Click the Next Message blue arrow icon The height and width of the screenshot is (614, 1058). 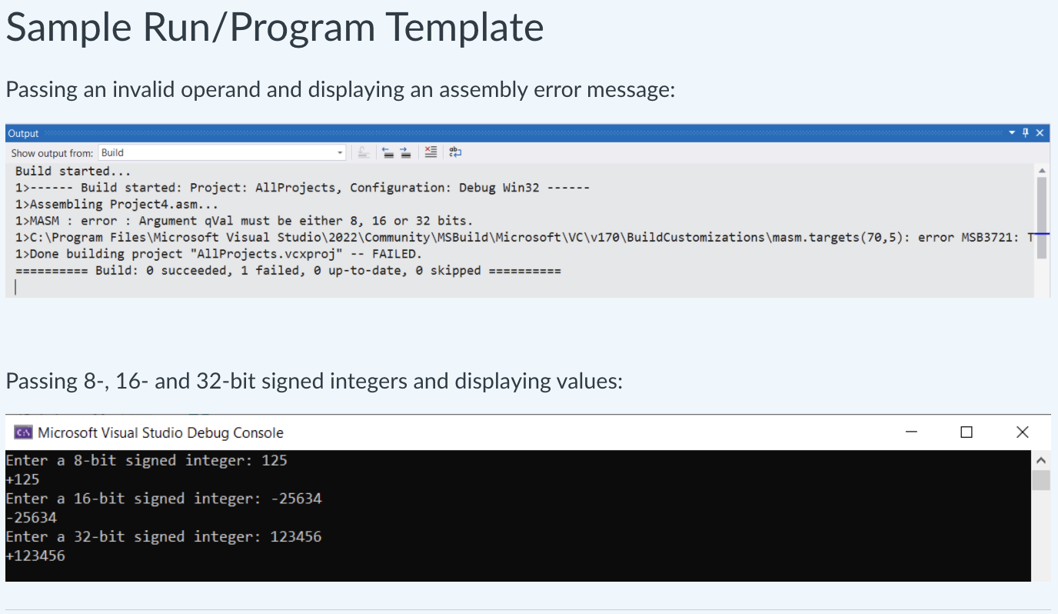(x=406, y=152)
